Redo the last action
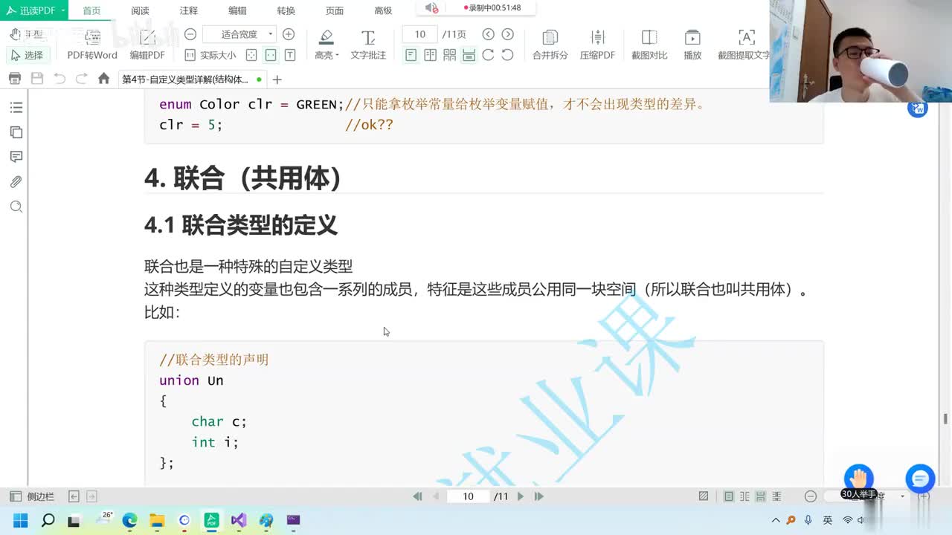This screenshot has width=952, height=535. 82,79
